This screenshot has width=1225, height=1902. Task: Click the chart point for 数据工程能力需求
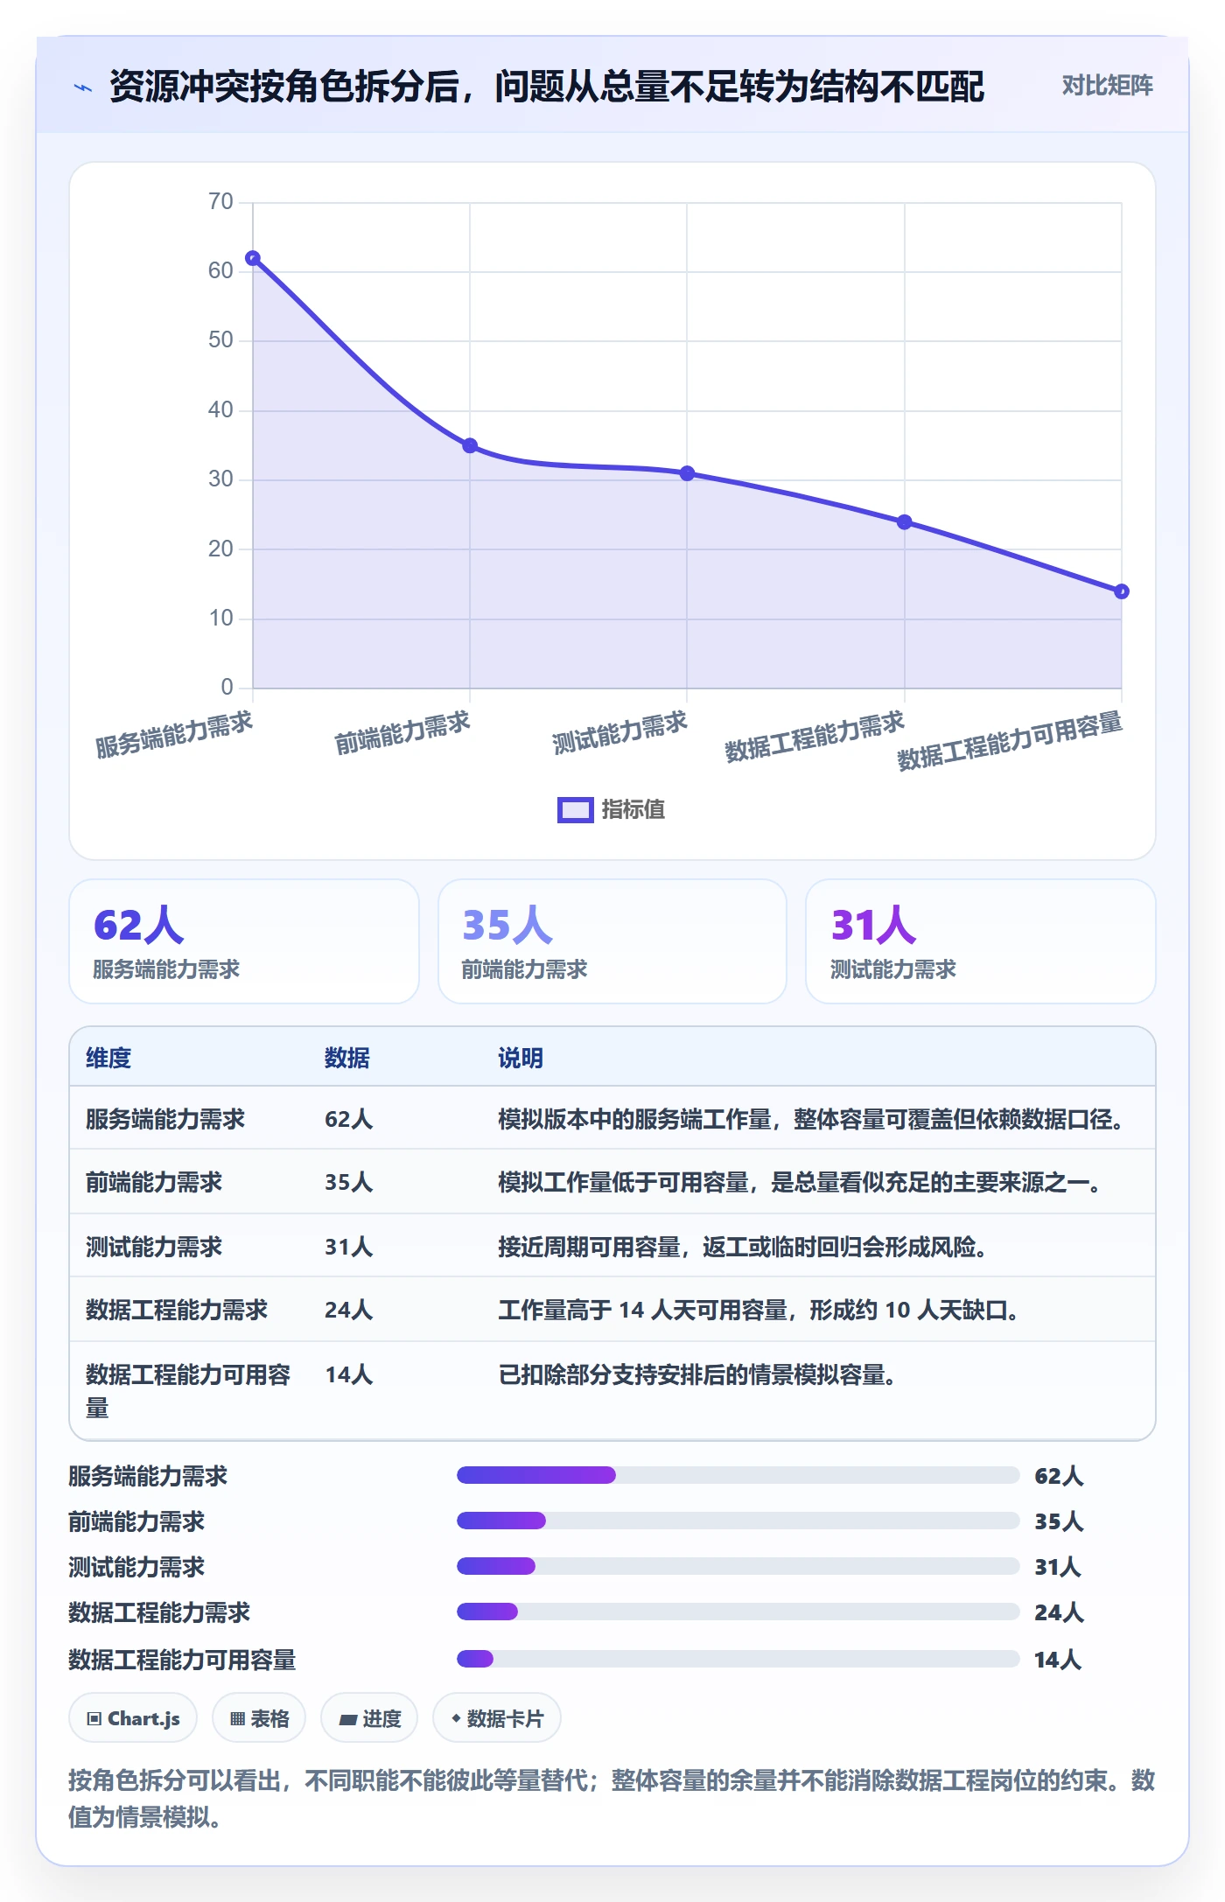click(x=904, y=522)
